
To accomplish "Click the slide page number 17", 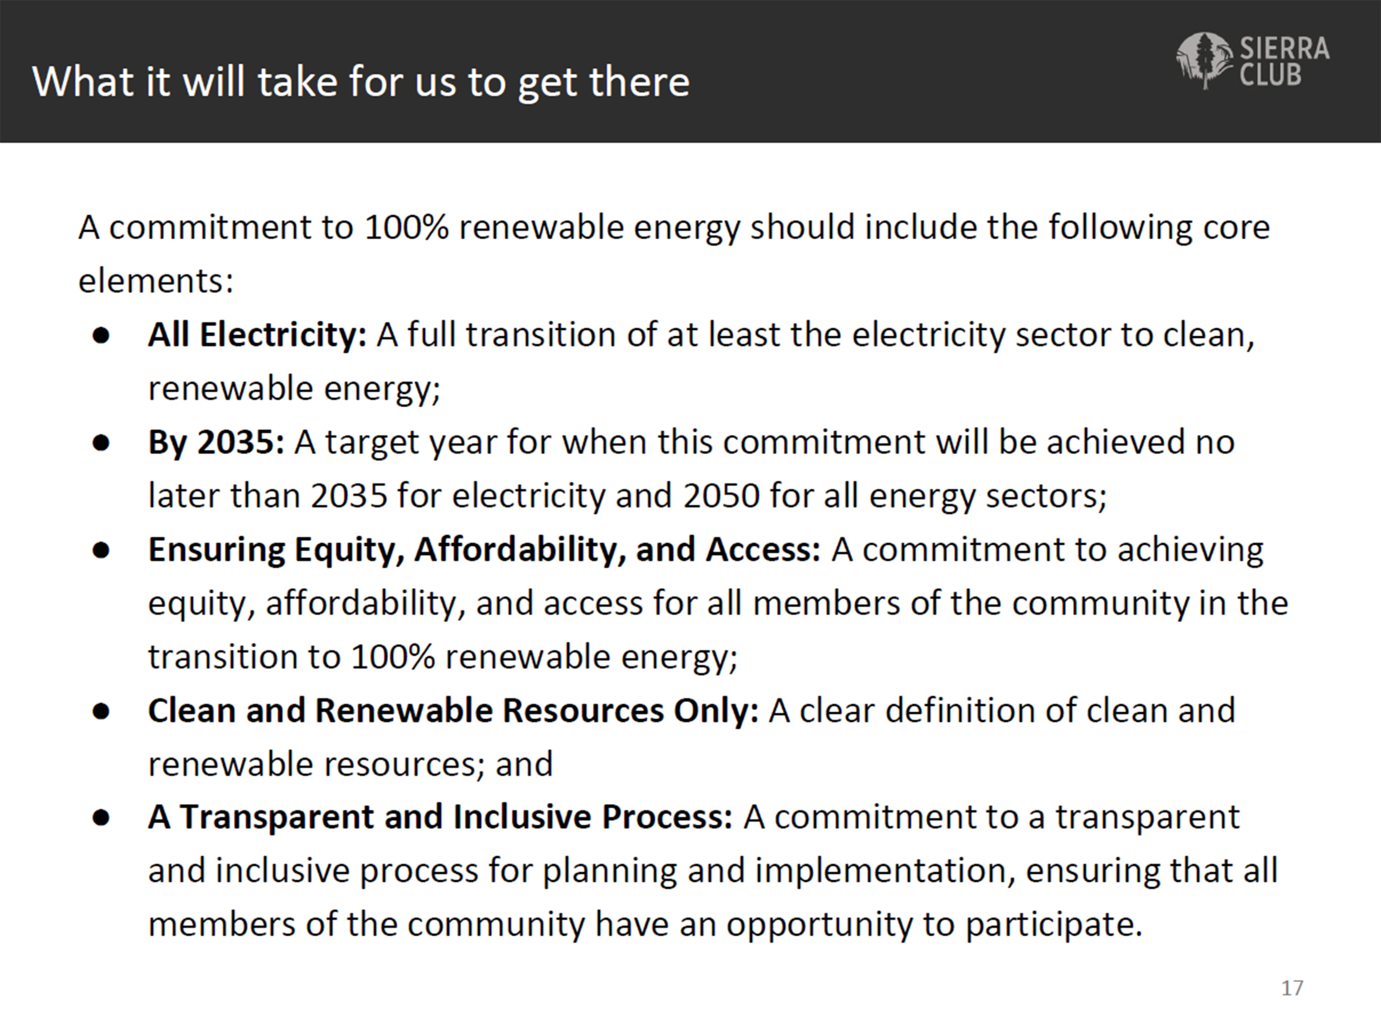I will [1292, 988].
